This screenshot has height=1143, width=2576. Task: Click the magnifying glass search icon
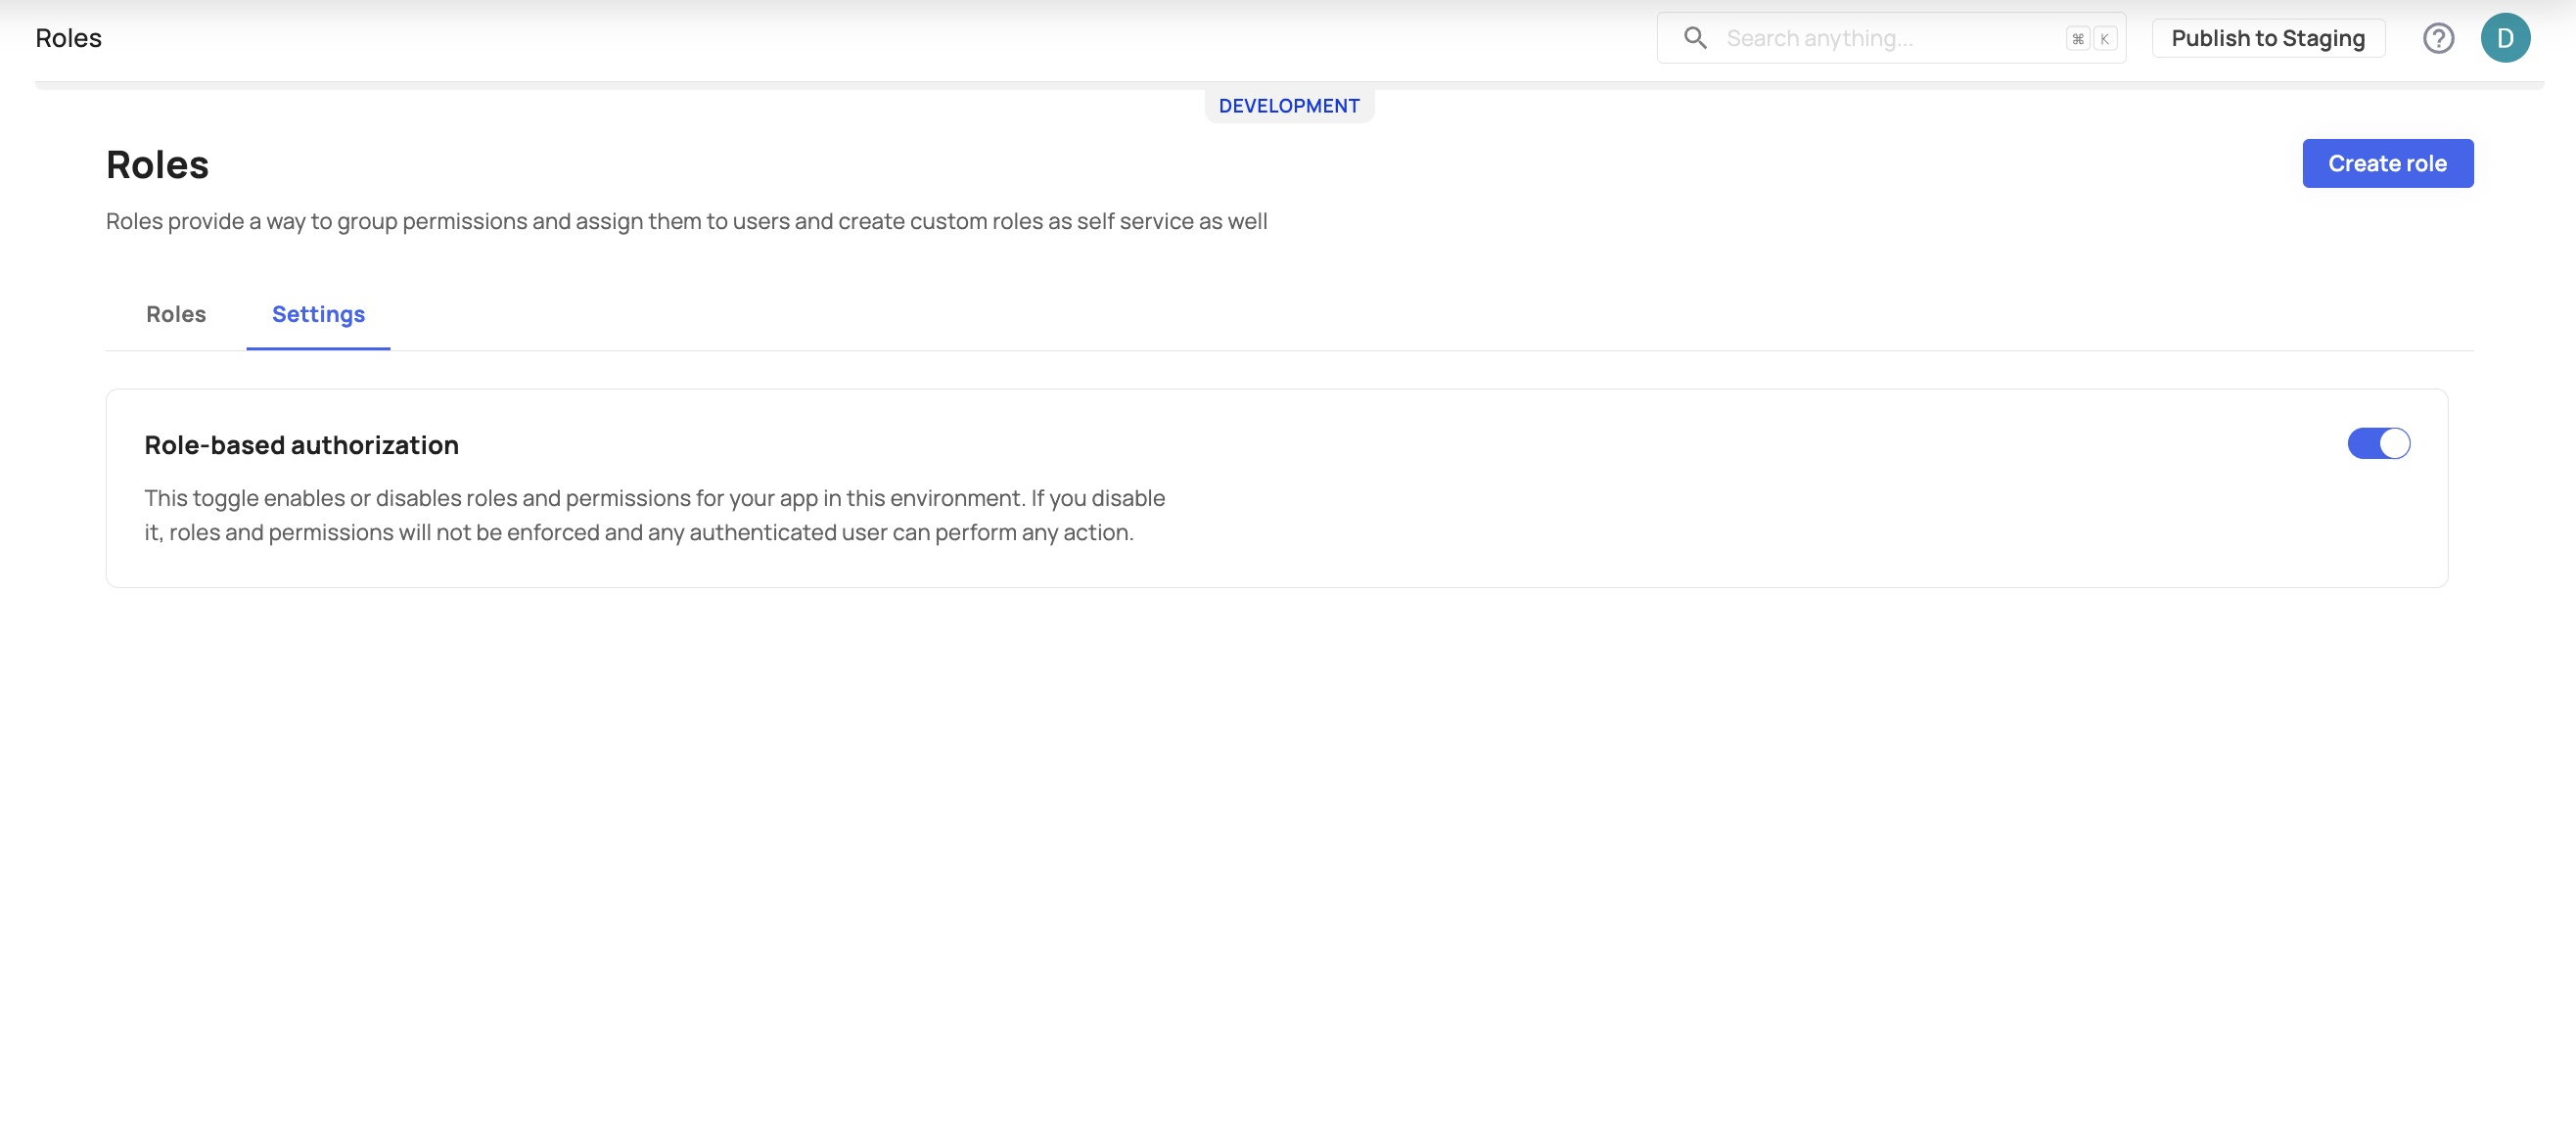point(1695,38)
